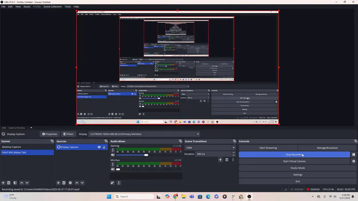Open transition properties three-dot menu
This screenshot has height=201, width=358.
(233, 160)
